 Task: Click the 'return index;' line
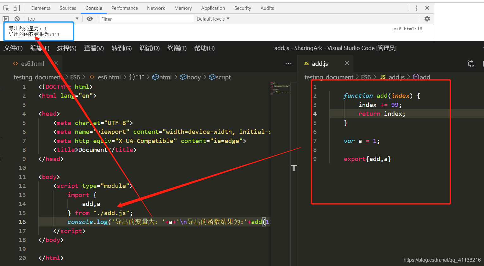[382, 114]
